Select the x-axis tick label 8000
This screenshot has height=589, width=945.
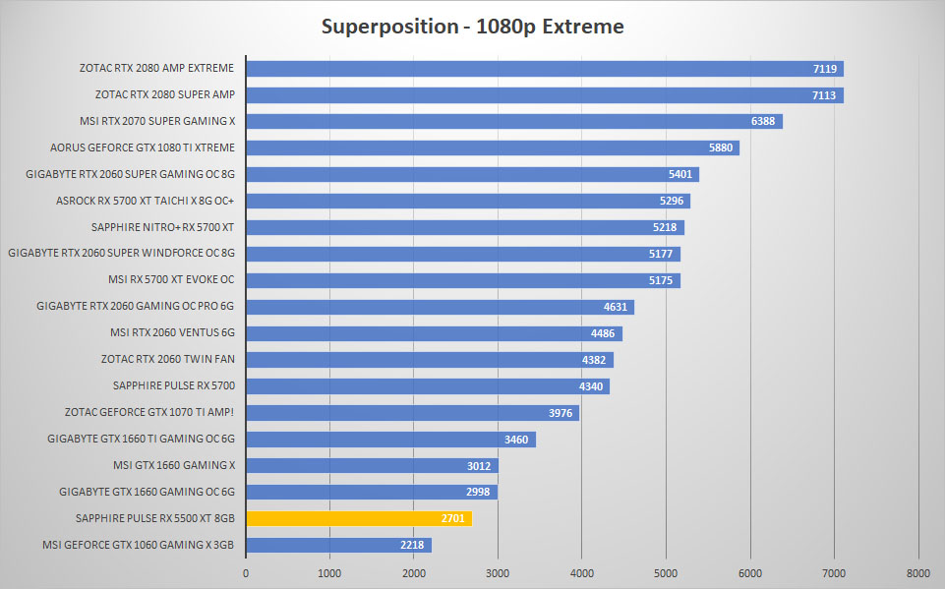point(917,573)
